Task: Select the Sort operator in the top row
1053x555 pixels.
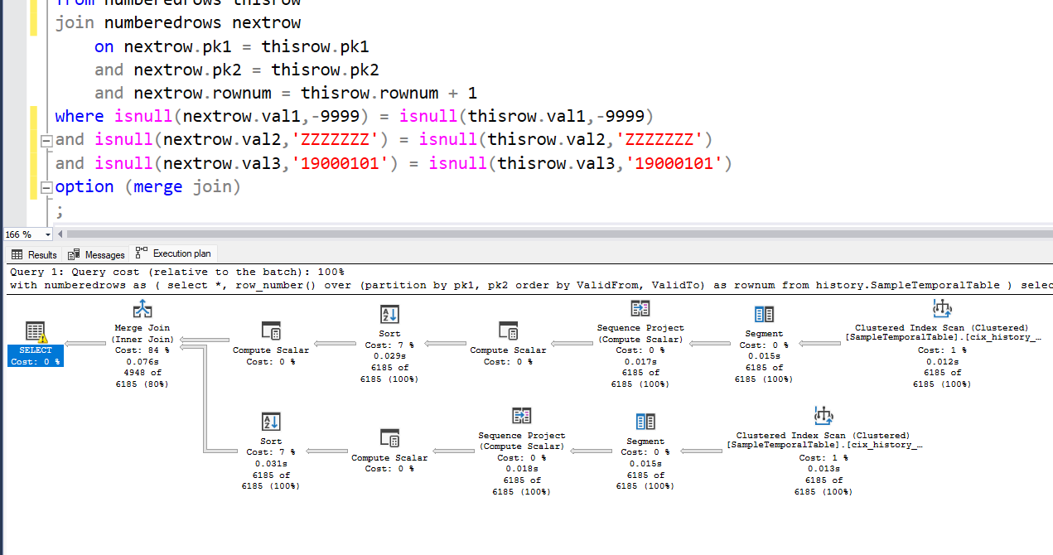Action: click(389, 315)
